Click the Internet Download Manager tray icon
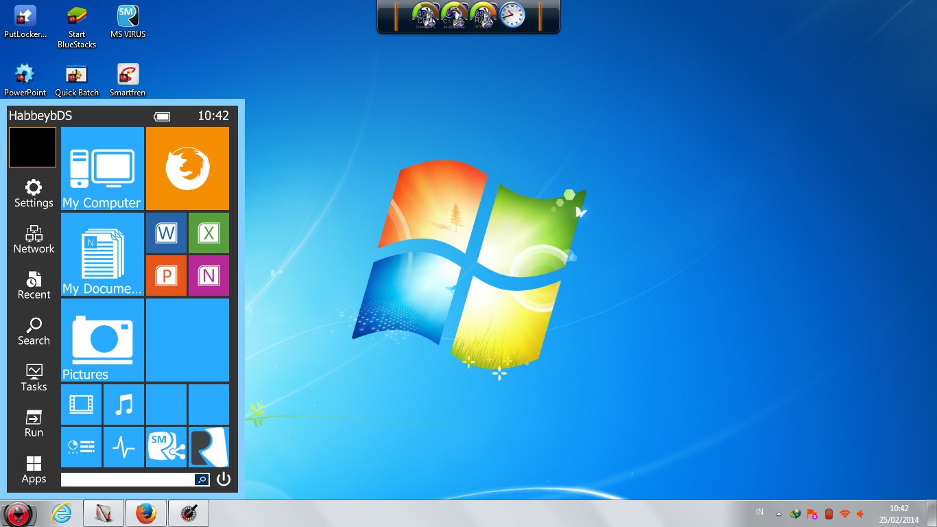 click(796, 513)
